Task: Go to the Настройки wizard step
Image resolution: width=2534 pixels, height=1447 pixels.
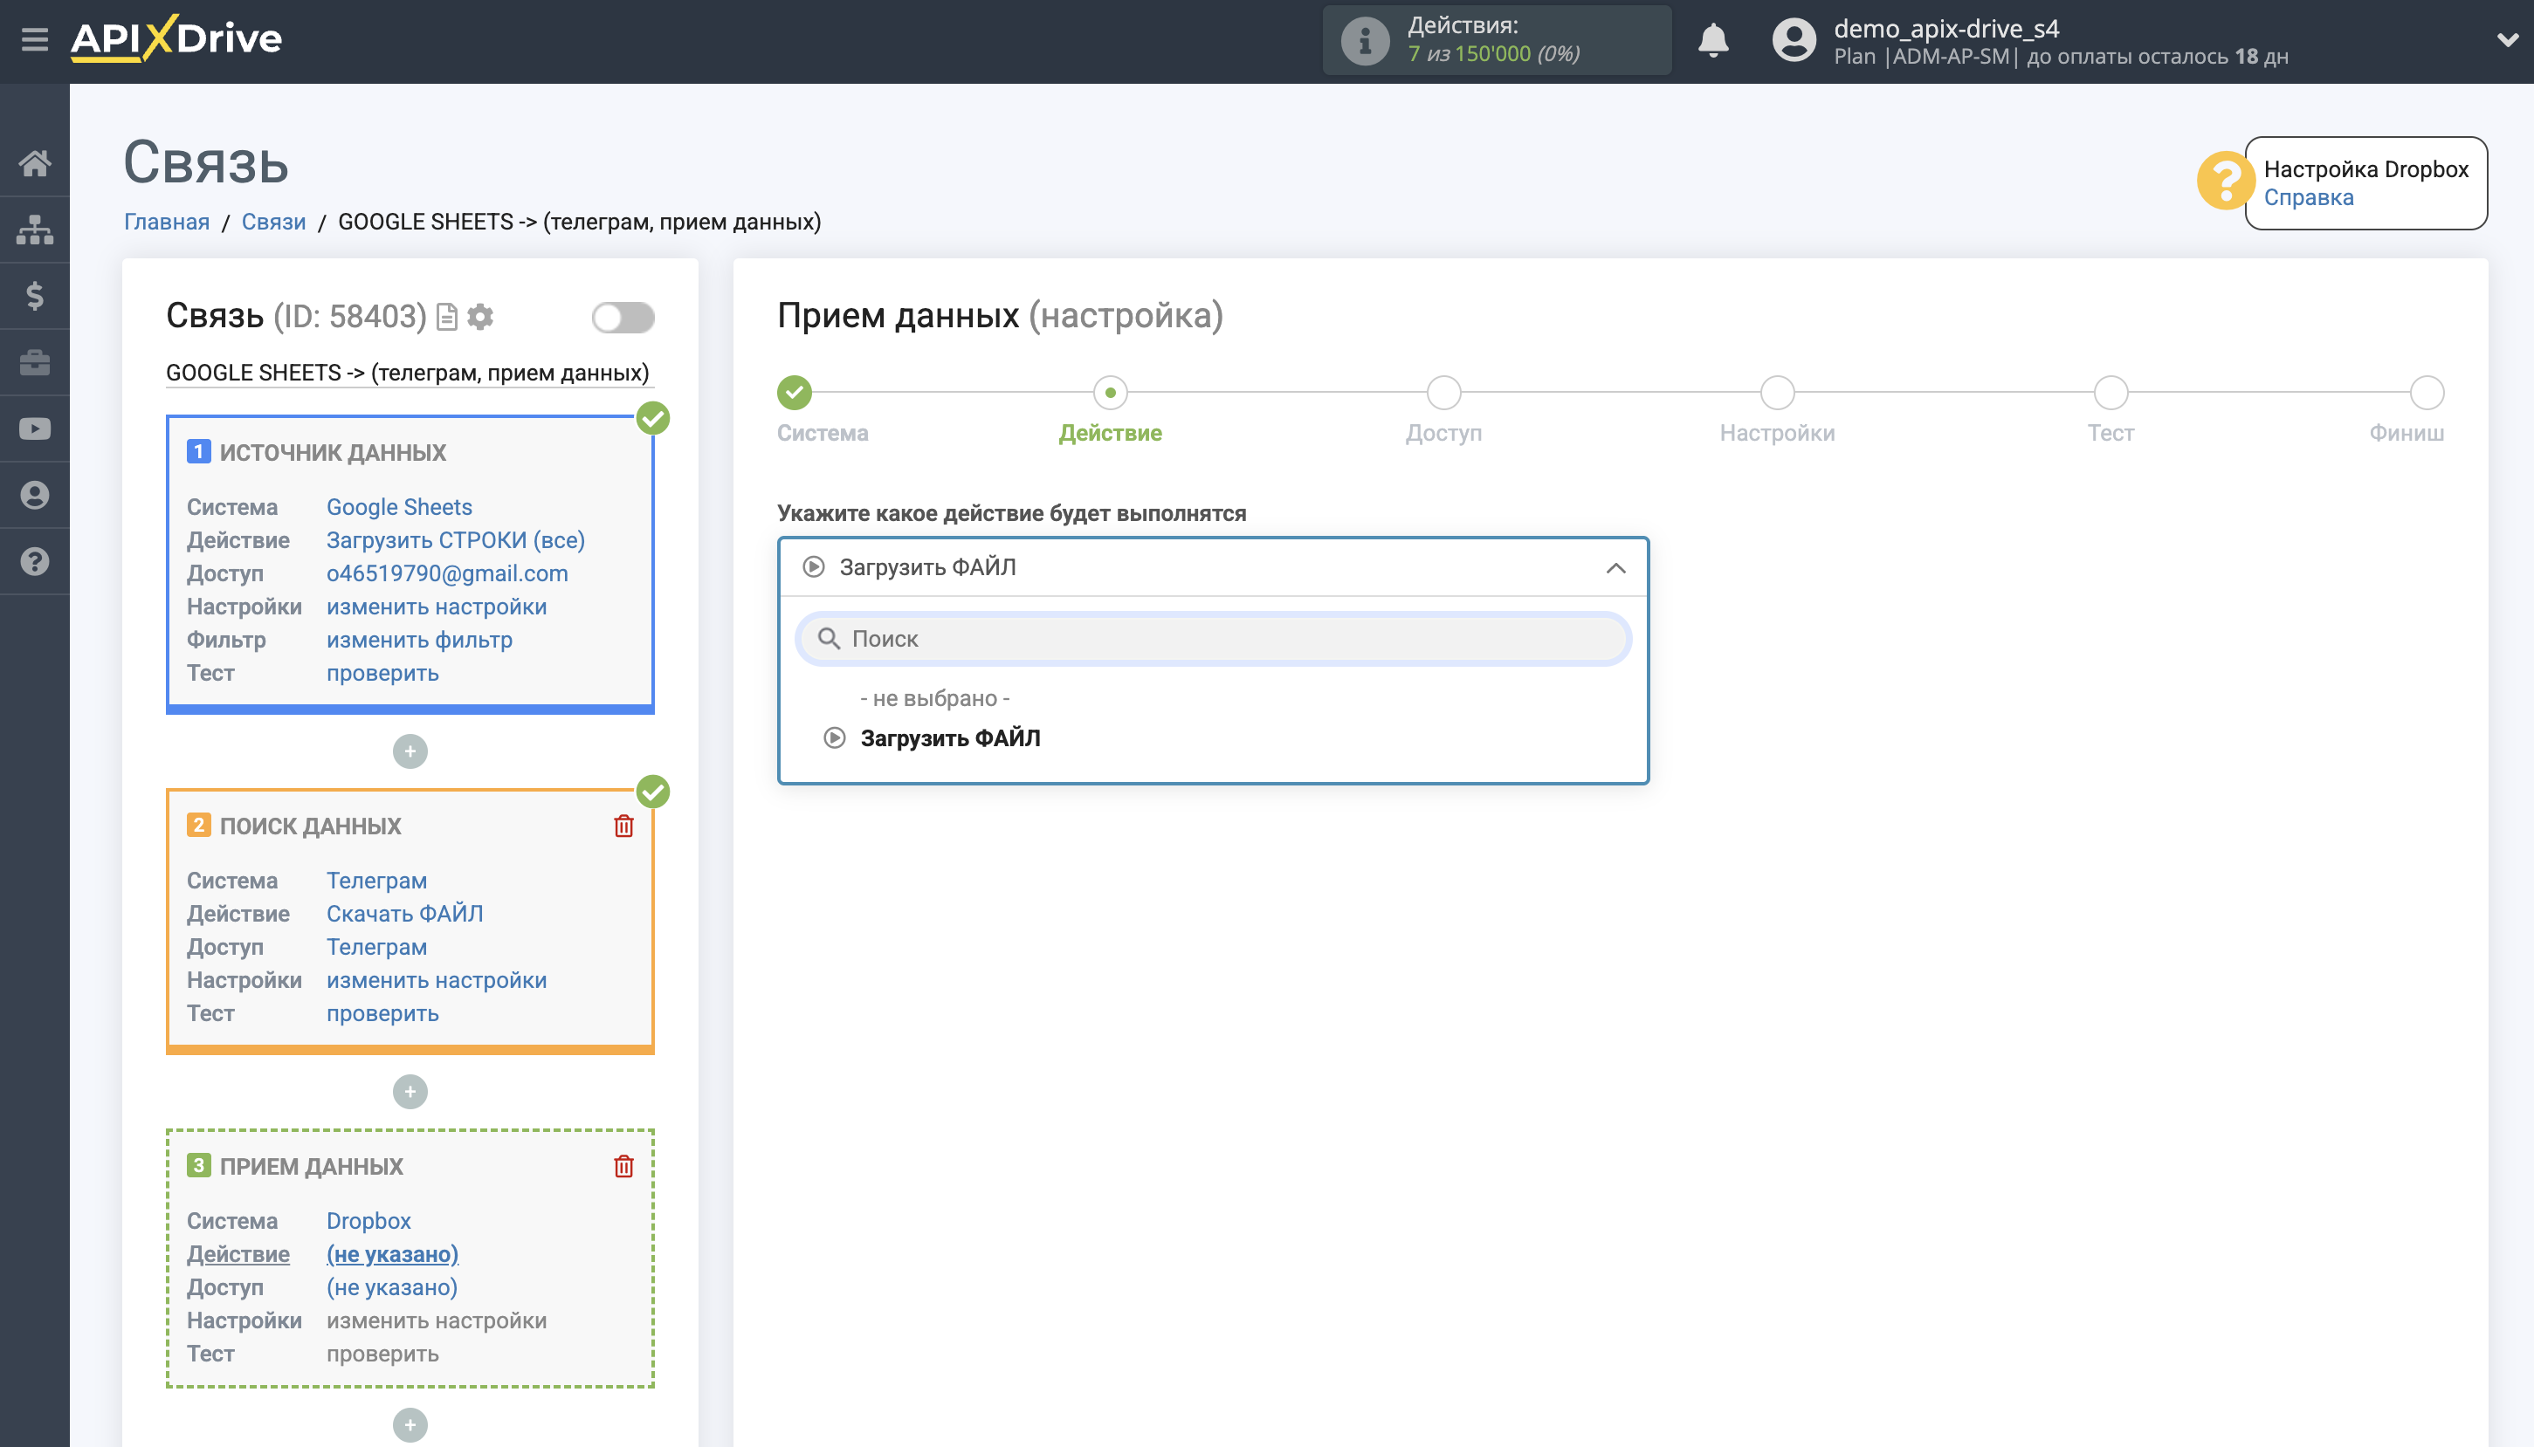Action: click(x=1776, y=394)
